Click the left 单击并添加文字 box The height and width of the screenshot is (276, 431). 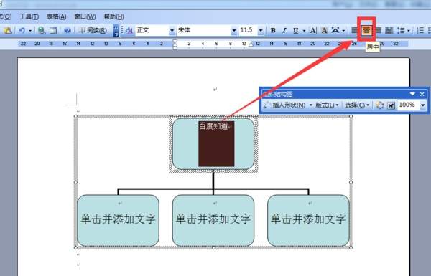pyautogui.click(x=119, y=220)
